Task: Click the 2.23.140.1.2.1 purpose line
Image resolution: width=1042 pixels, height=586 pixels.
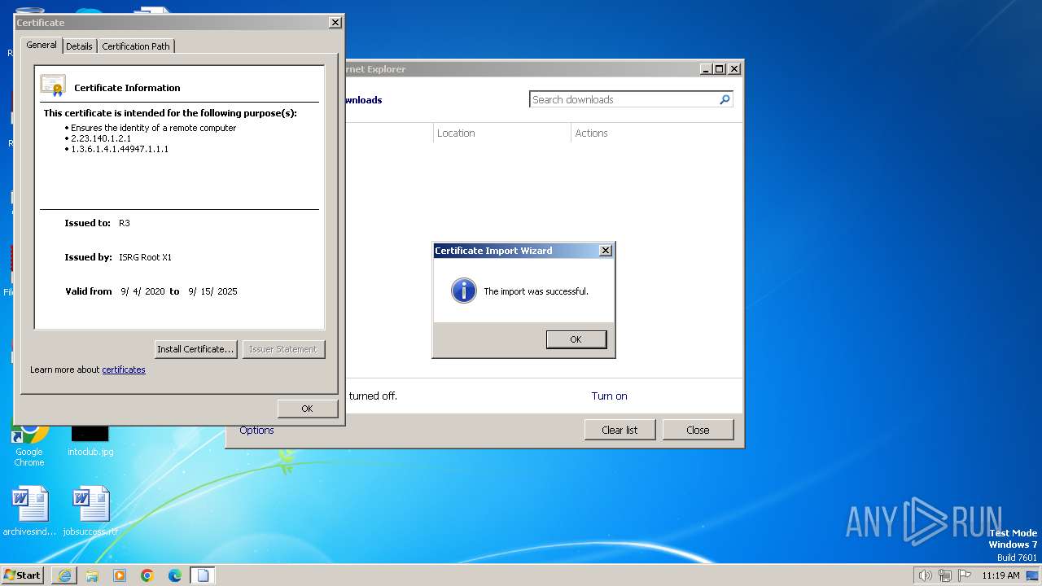Action: [101, 138]
